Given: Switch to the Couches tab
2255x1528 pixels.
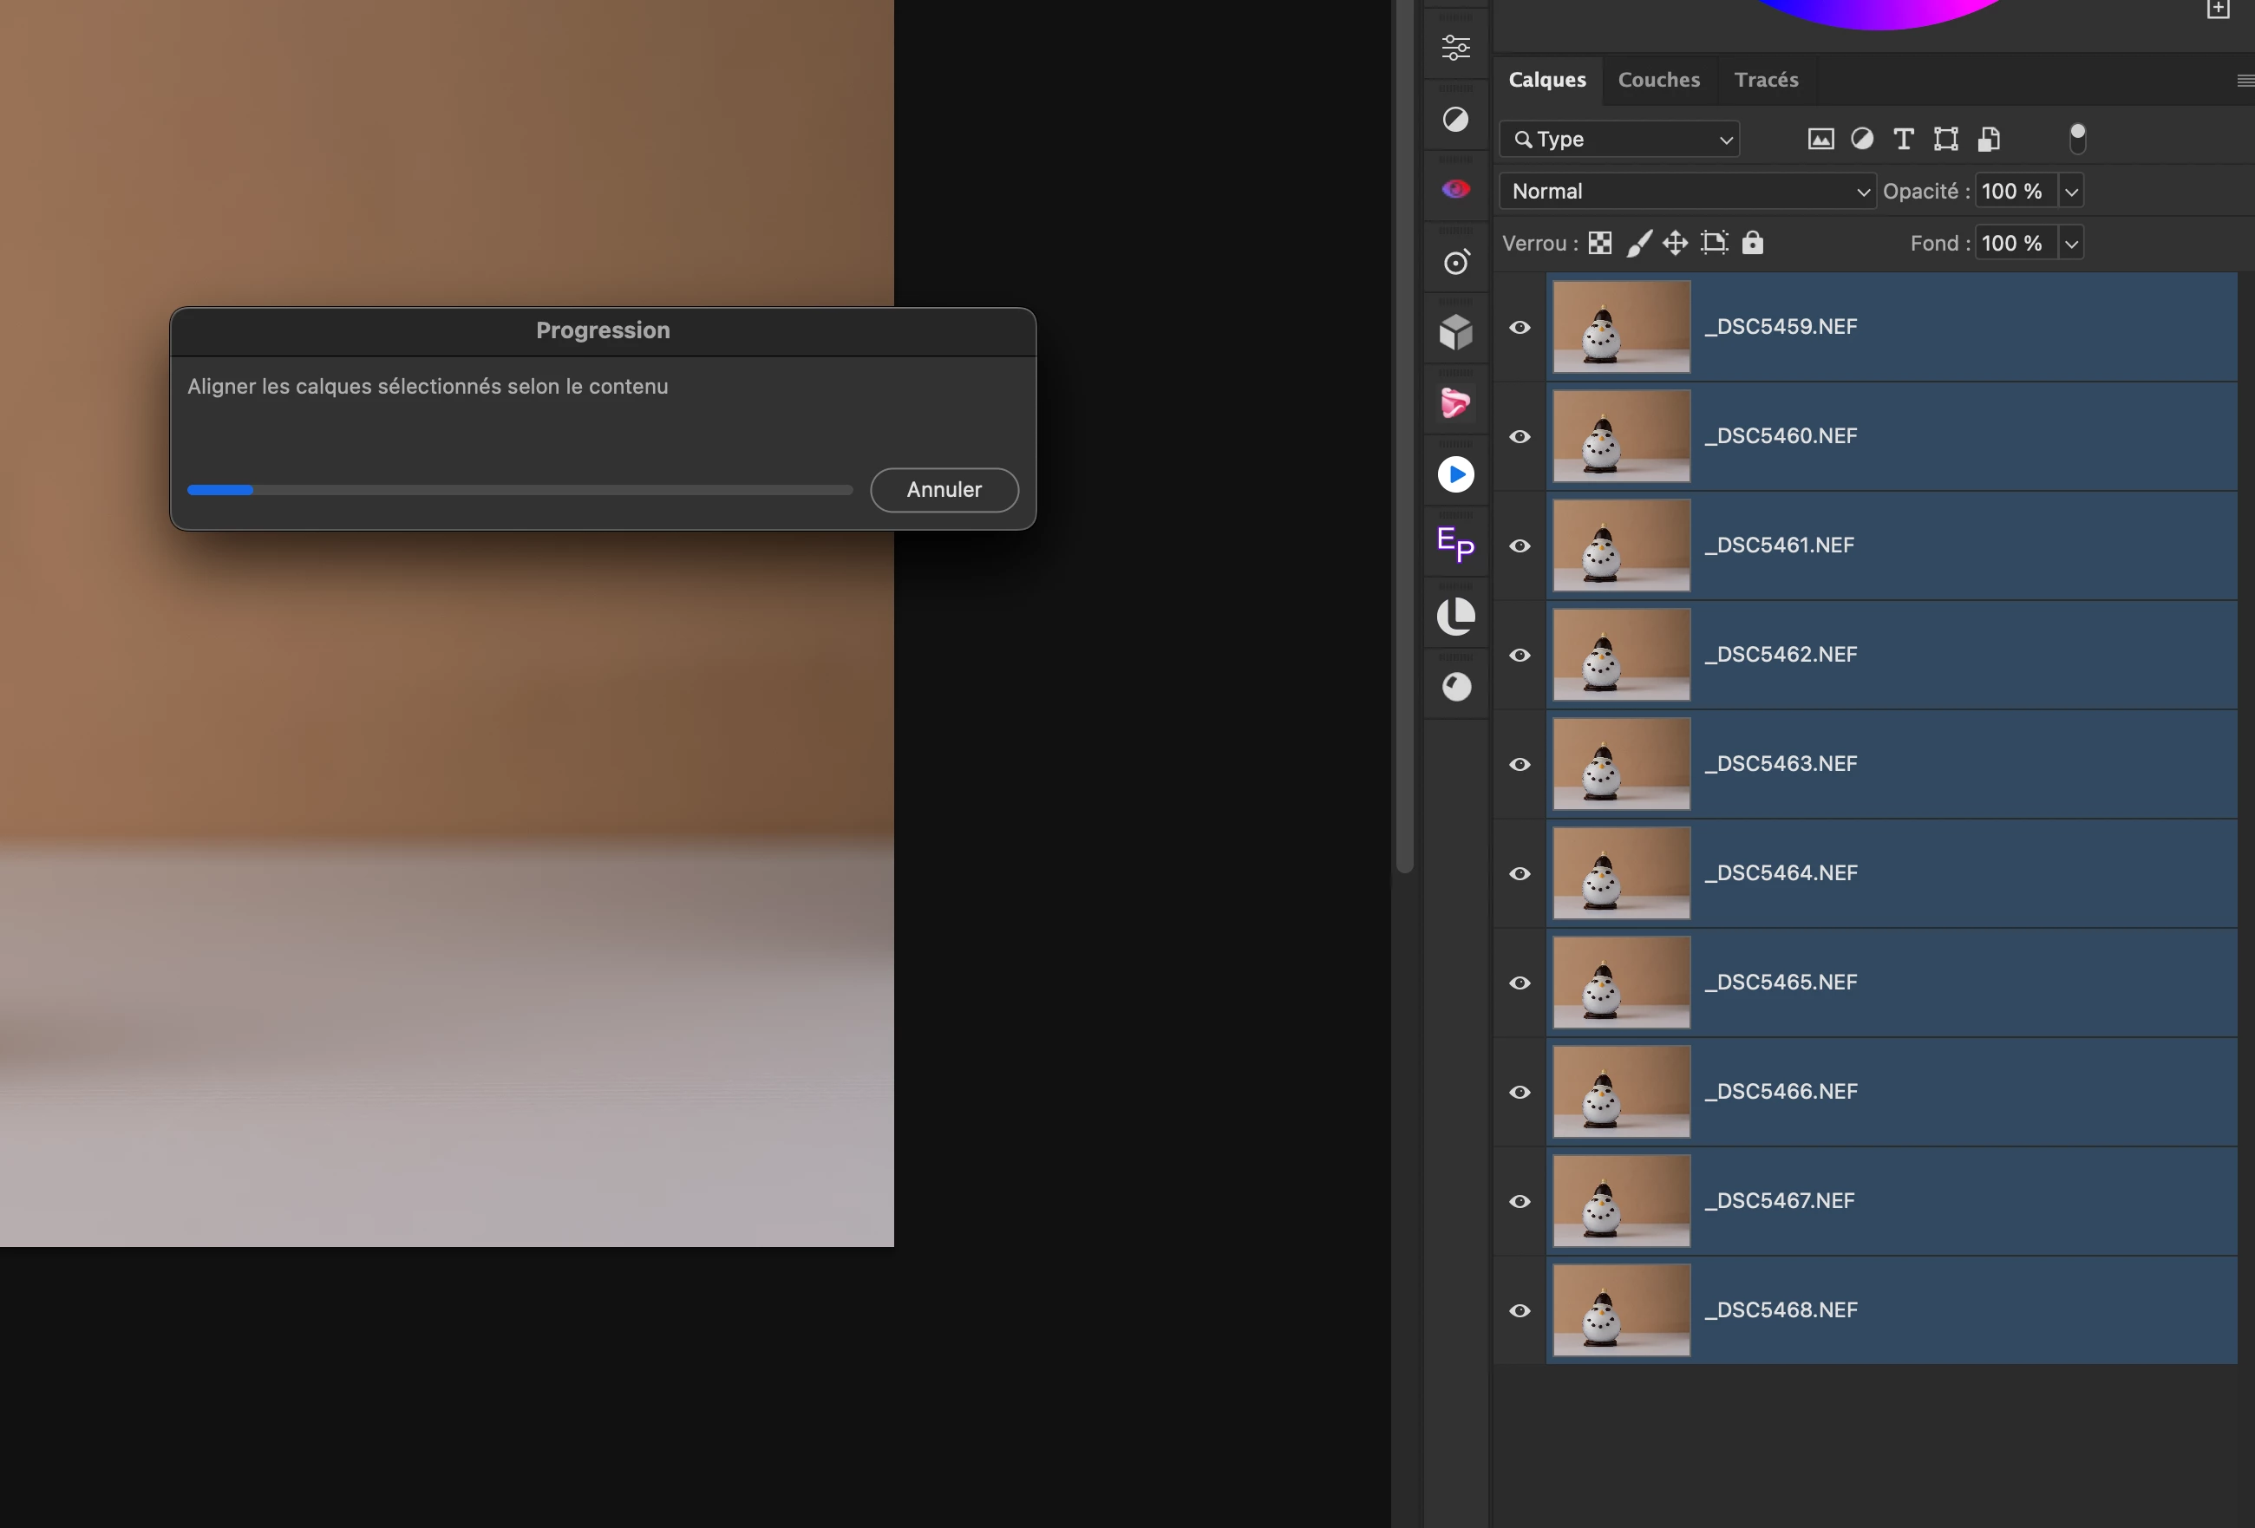Looking at the screenshot, I should click(x=1658, y=80).
